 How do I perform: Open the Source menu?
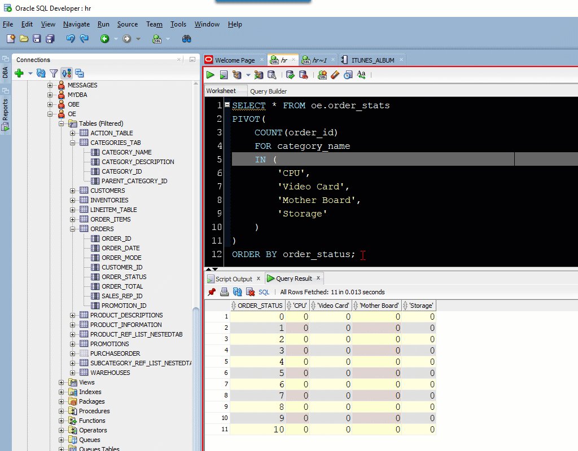(x=128, y=24)
